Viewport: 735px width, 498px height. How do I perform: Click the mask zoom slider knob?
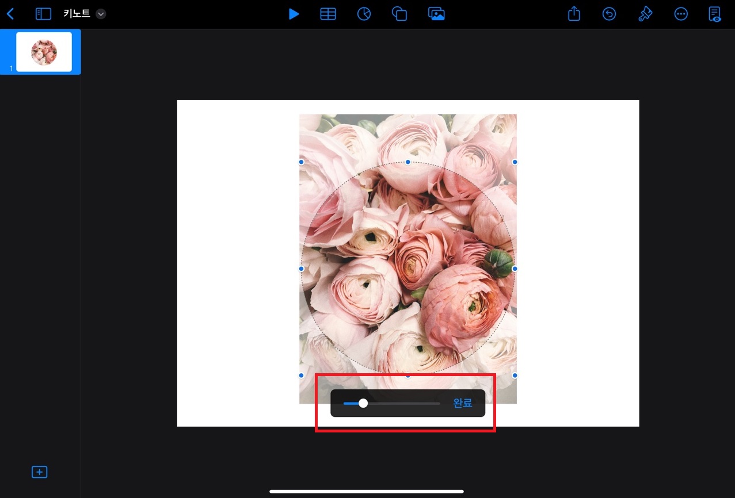[x=363, y=403]
